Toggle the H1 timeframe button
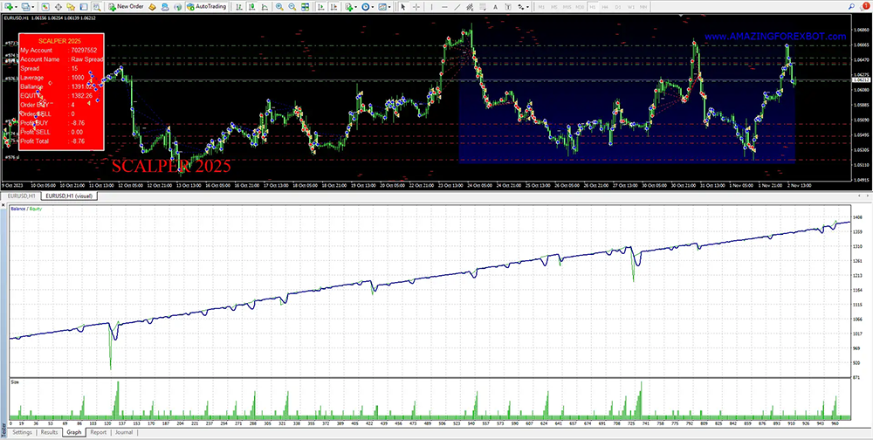This screenshot has width=873, height=440. [592, 7]
